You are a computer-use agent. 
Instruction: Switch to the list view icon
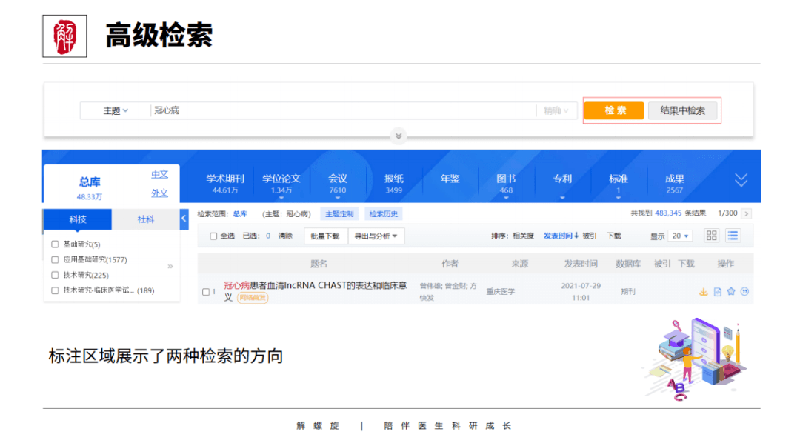coord(733,236)
